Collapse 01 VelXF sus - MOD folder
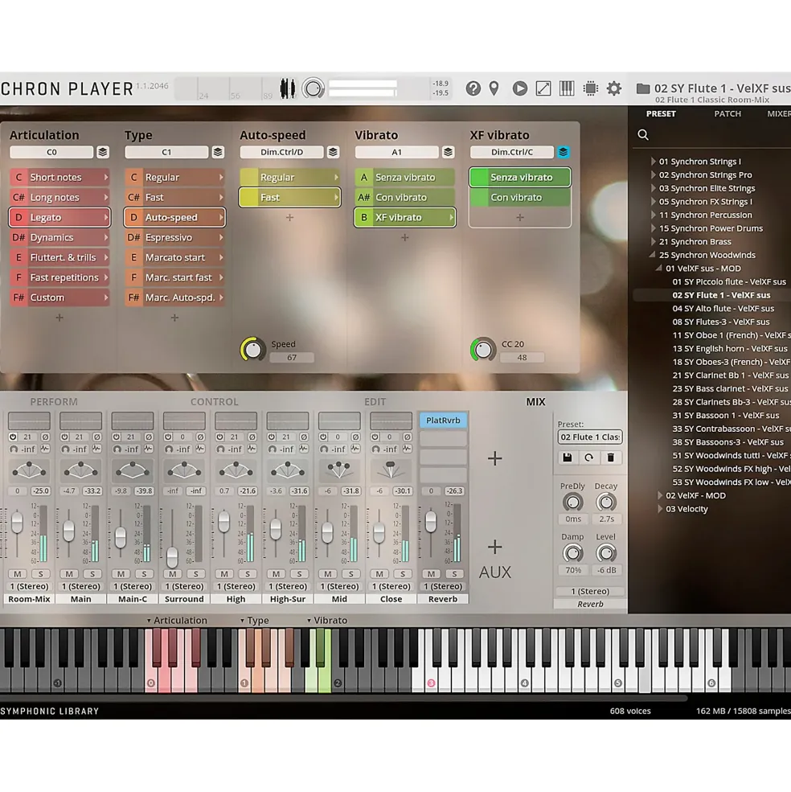The image size is (791, 792). (x=659, y=269)
